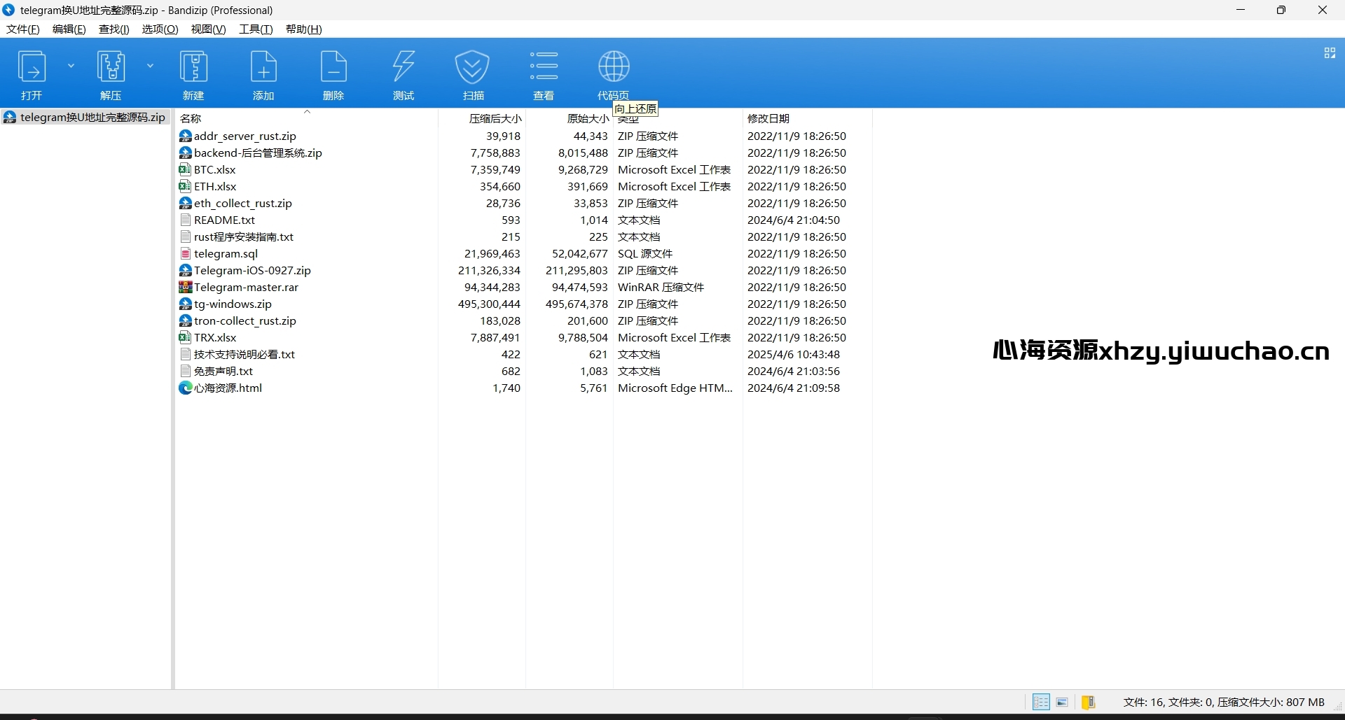The width and height of the screenshot is (1345, 720).
Task: Click the Microsoft Edge HTM... type cell
Action: click(x=675, y=388)
